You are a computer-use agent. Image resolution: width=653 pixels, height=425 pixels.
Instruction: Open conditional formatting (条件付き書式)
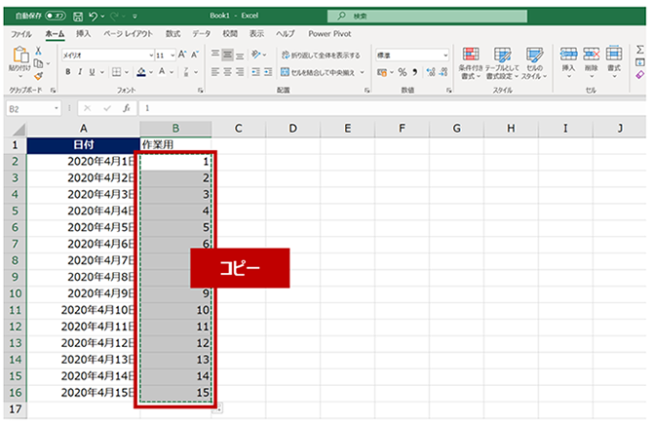point(472,62)
